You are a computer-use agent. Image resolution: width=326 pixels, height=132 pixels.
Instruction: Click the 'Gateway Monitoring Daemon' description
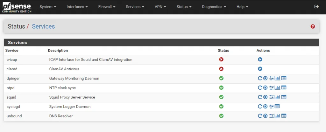tap(74, 78)
